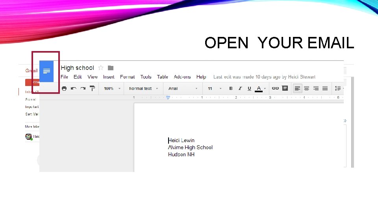Open the Edit menu
This screenshot has width=378, height=212.
point(78,77)
